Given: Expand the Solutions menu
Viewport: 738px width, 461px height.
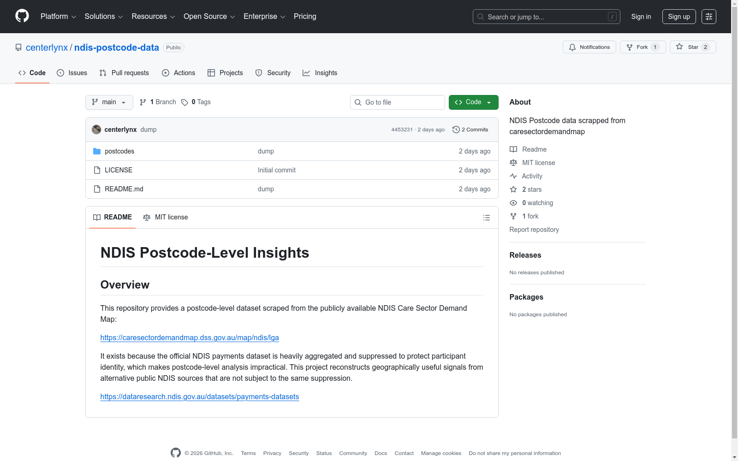Looking at the screenshot, I should 104,17.
